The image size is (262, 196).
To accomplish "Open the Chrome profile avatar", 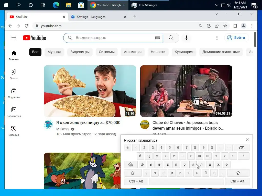I will click(244, 26).
